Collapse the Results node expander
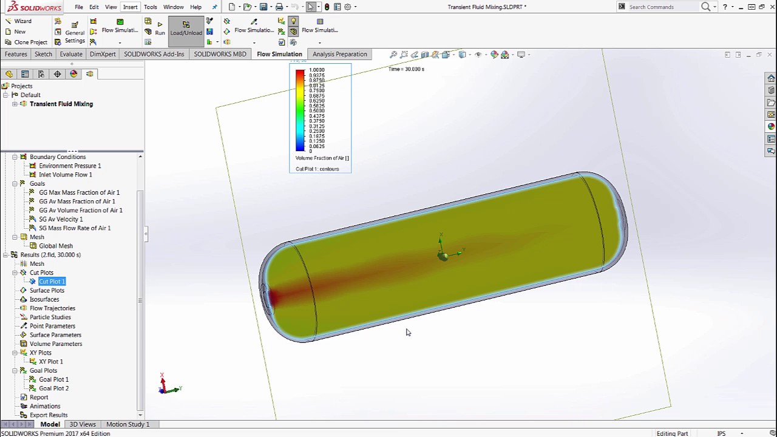 5,255
